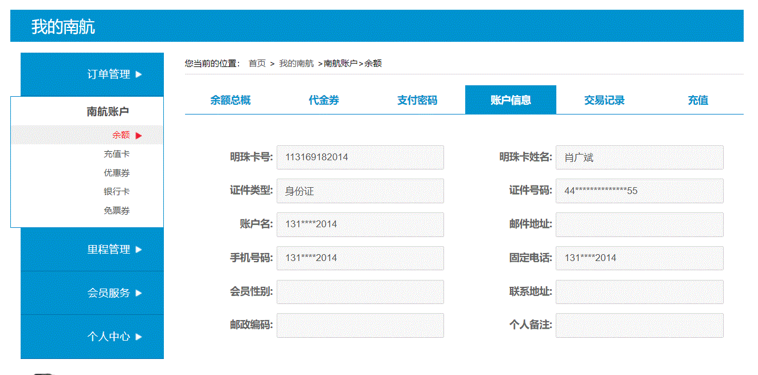Click the empty 联系地址 field
The height and width of the screenshot is (375, 758).
(x=639, y=292)
